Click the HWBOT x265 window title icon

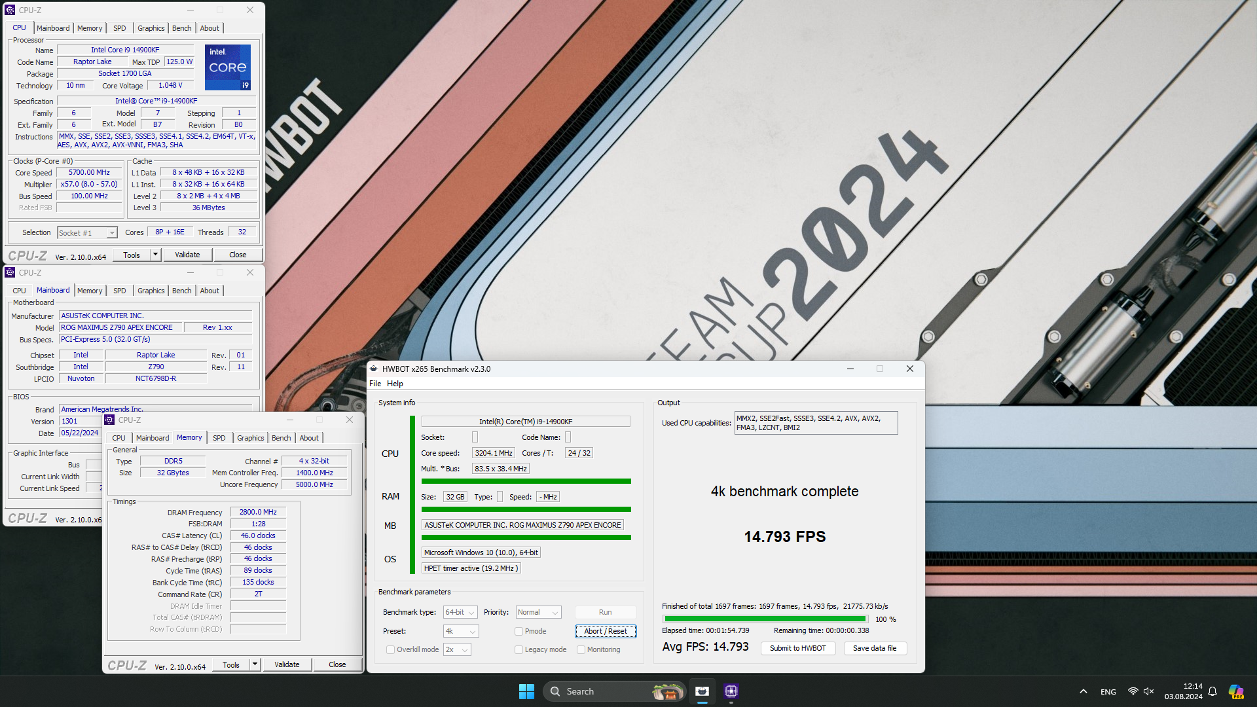(374, 369)
